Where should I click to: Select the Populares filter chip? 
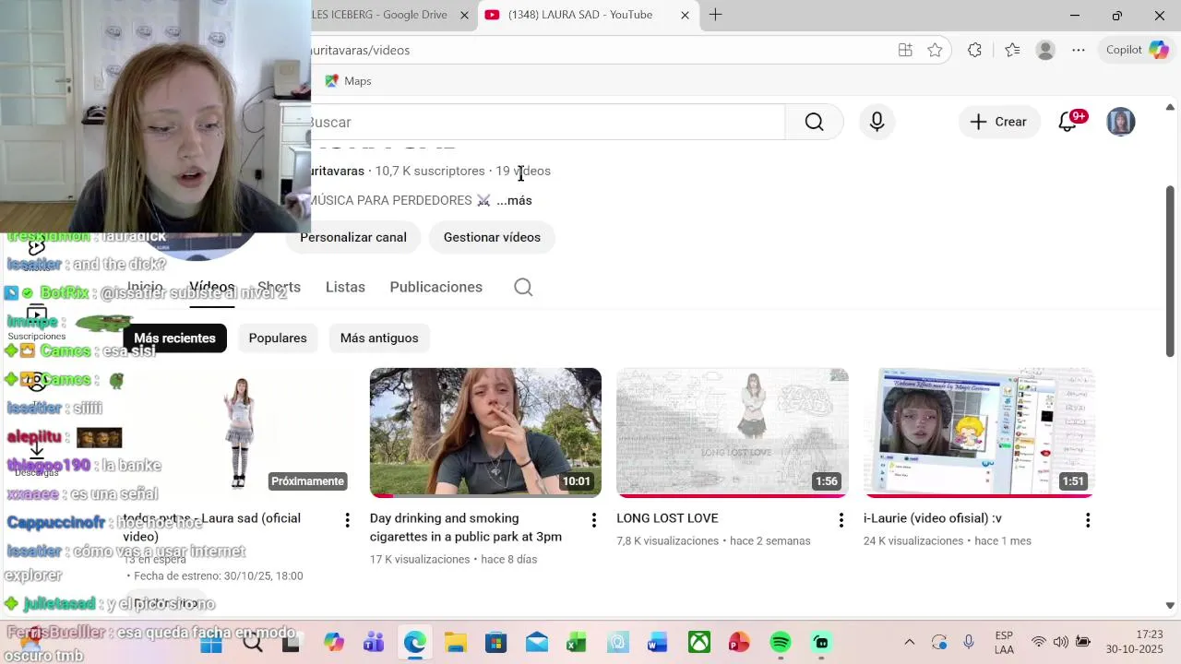point(278,338)
